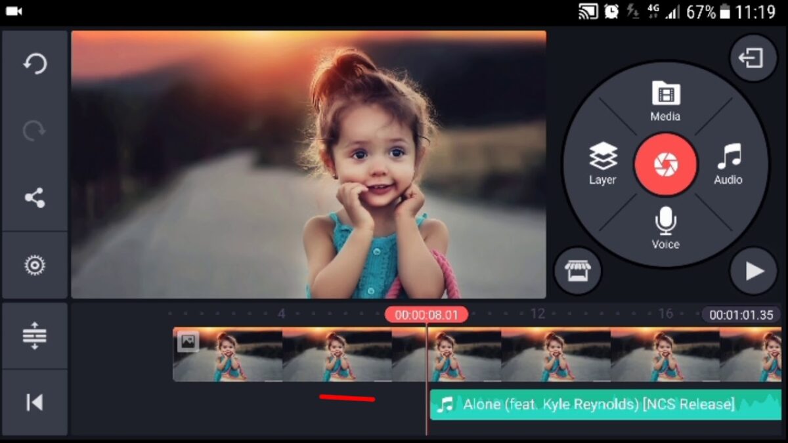Tap the total duration 00:01:01.35 label
Viewport: 788px width, 443px height.
(x=741, y=315)
